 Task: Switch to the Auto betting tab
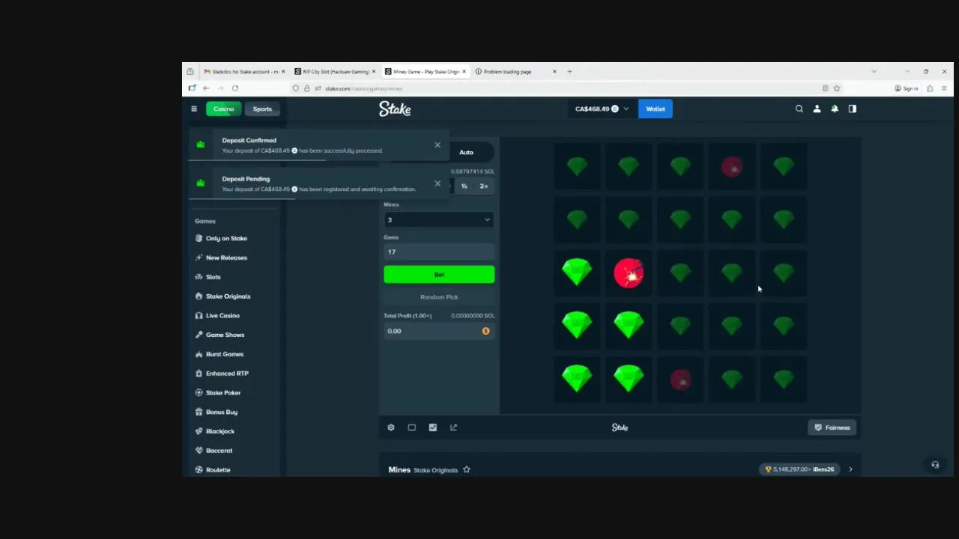pos(466,152)
